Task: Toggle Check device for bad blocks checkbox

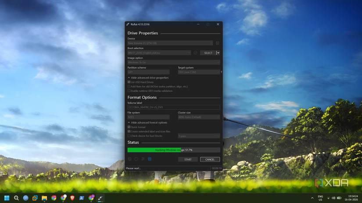Action: 129,136
